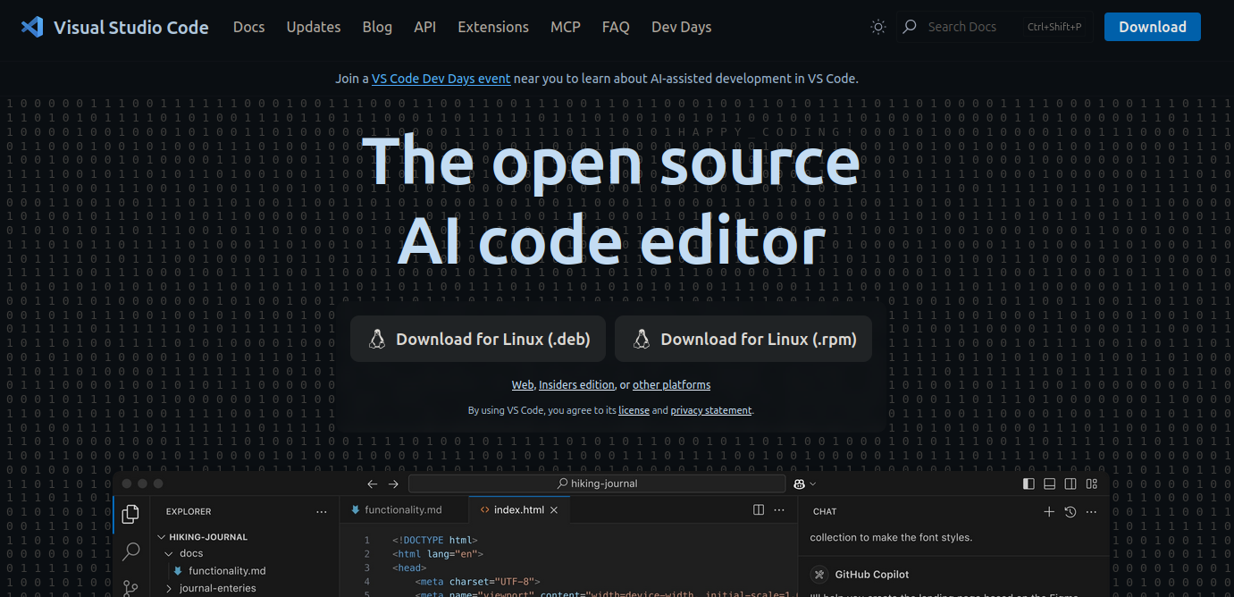Open the FAQ navigation item
The height and width of the screenshot is (597, 1234).
click(x=616, y=27)
